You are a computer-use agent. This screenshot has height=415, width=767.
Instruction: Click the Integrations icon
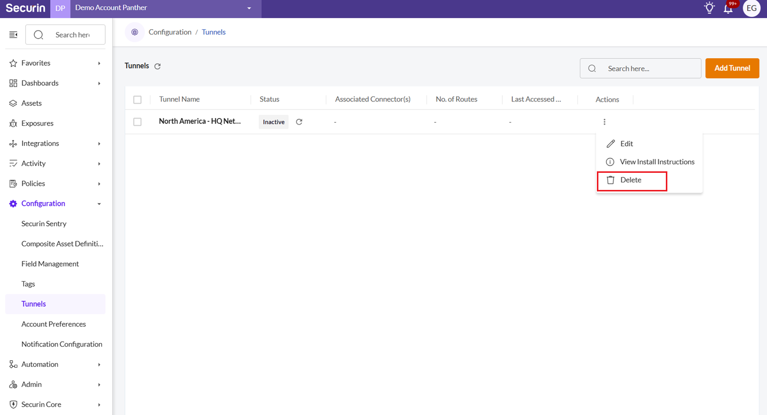pos(13,143)
